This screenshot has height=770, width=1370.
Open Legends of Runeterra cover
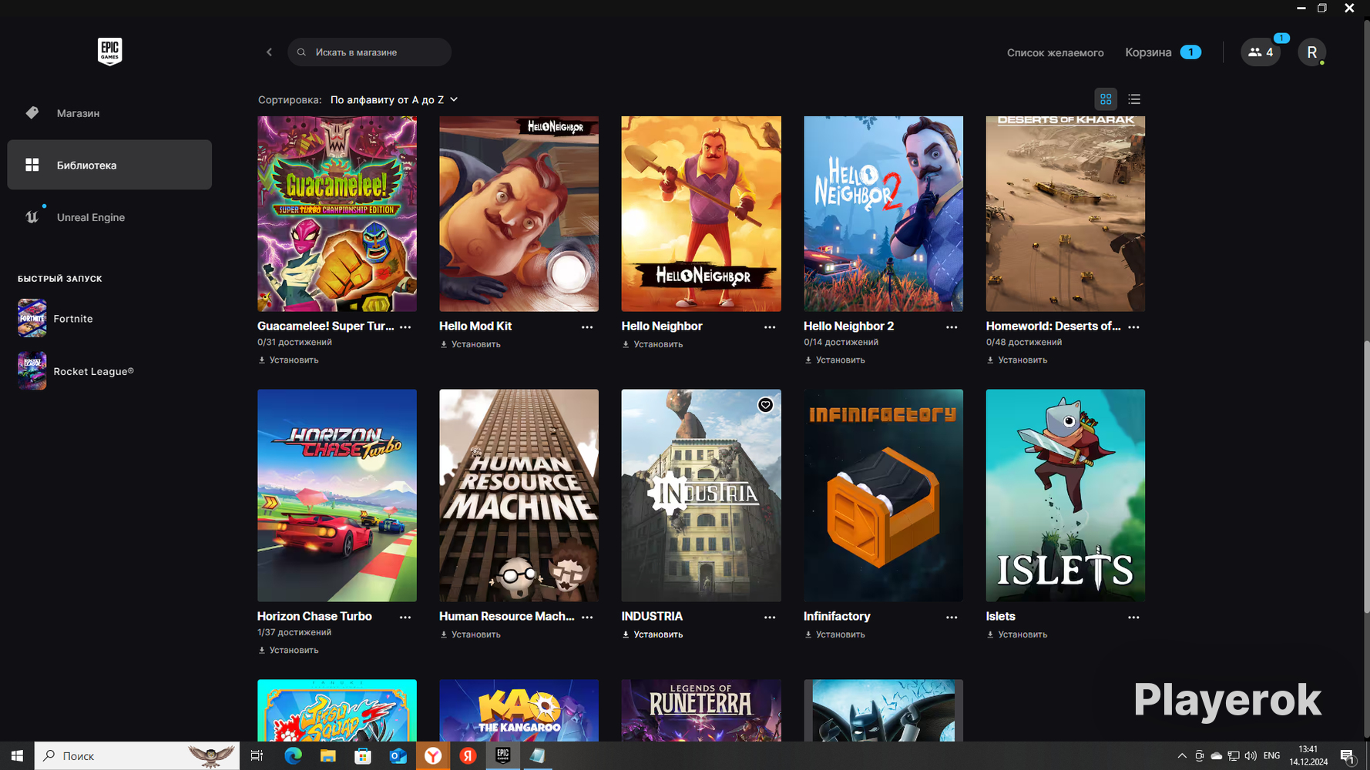(x=701, y=710)
